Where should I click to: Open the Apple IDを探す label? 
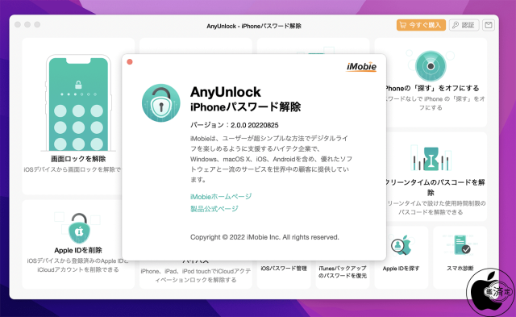[x=402, y=269]
